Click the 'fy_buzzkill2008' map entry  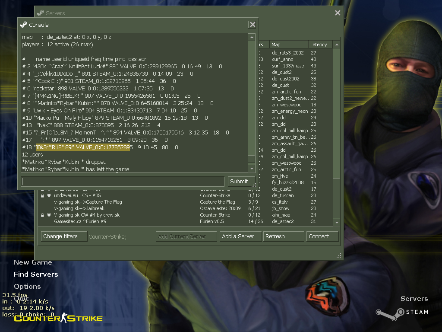coord(287,182)
